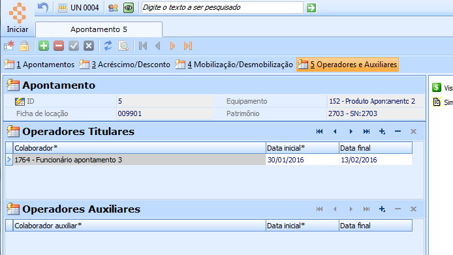Cancel edit in Operadores Auxiliares with X
This screenshot has height=255, width=453.
[413, 209]
